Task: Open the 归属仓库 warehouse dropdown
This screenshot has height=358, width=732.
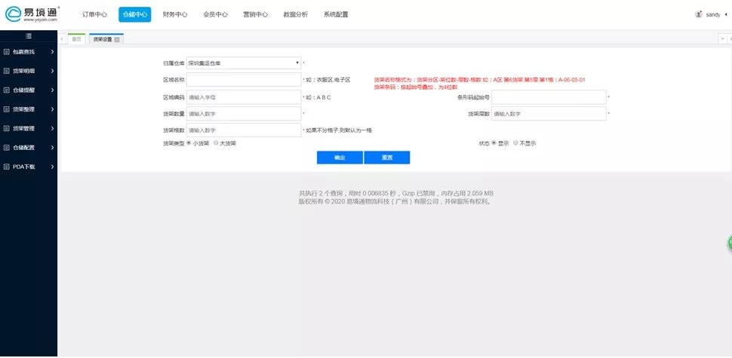Action: click(243, 63)
